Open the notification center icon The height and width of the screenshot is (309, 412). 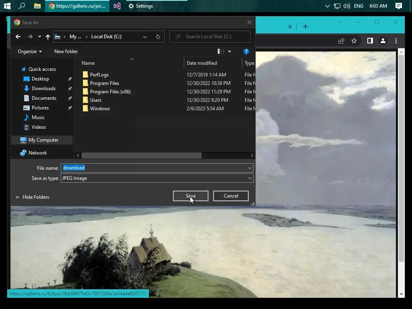click(x=399, y=6)
